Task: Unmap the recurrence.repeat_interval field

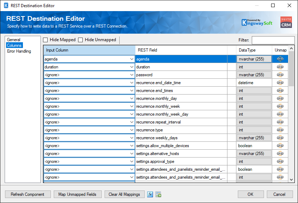Action: (280, 122)
